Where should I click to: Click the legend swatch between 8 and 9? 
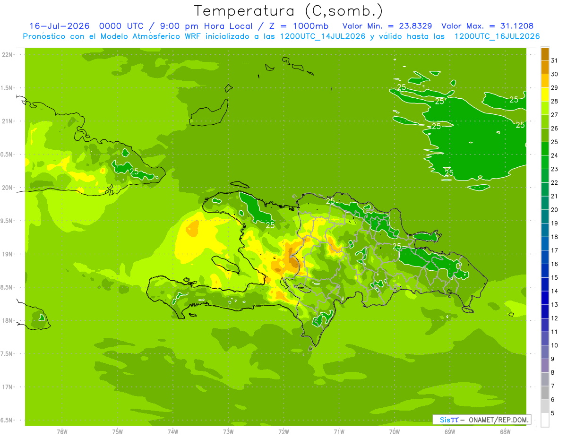tap(545, 366)
